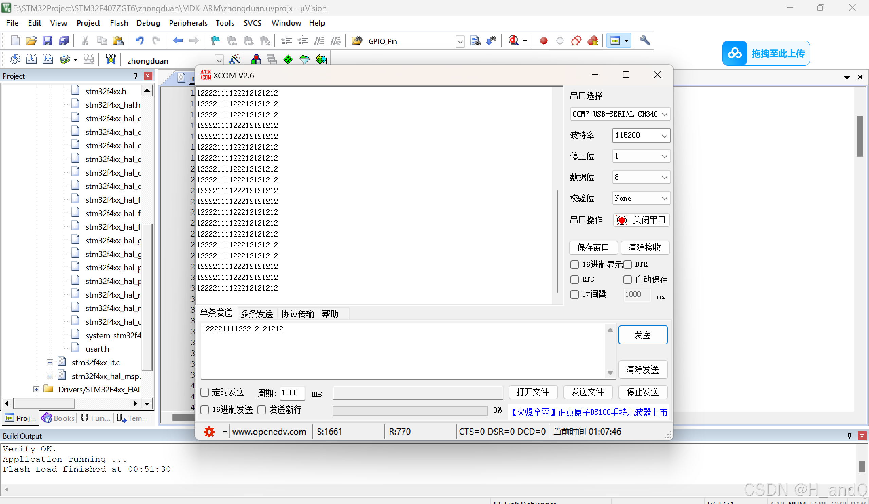Image resolution: width=869 pixels, height=504 pixels.
Task: Click the project tree horizontal scrollbar
Action: click(x=44, y=403)
